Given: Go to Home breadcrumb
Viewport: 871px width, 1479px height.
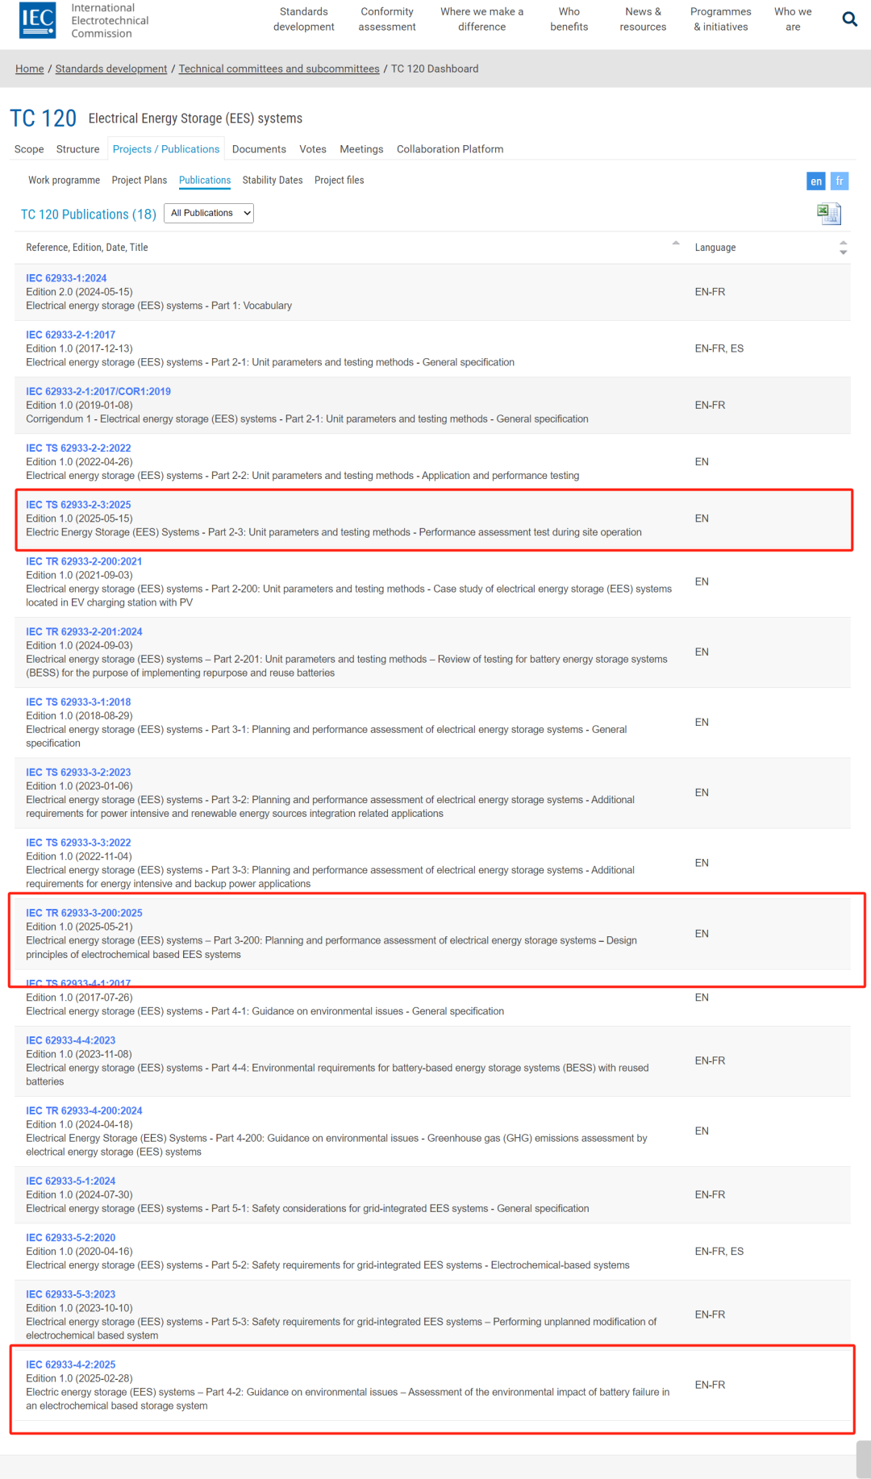Looking at the screenshot, I should pos(30,69).
